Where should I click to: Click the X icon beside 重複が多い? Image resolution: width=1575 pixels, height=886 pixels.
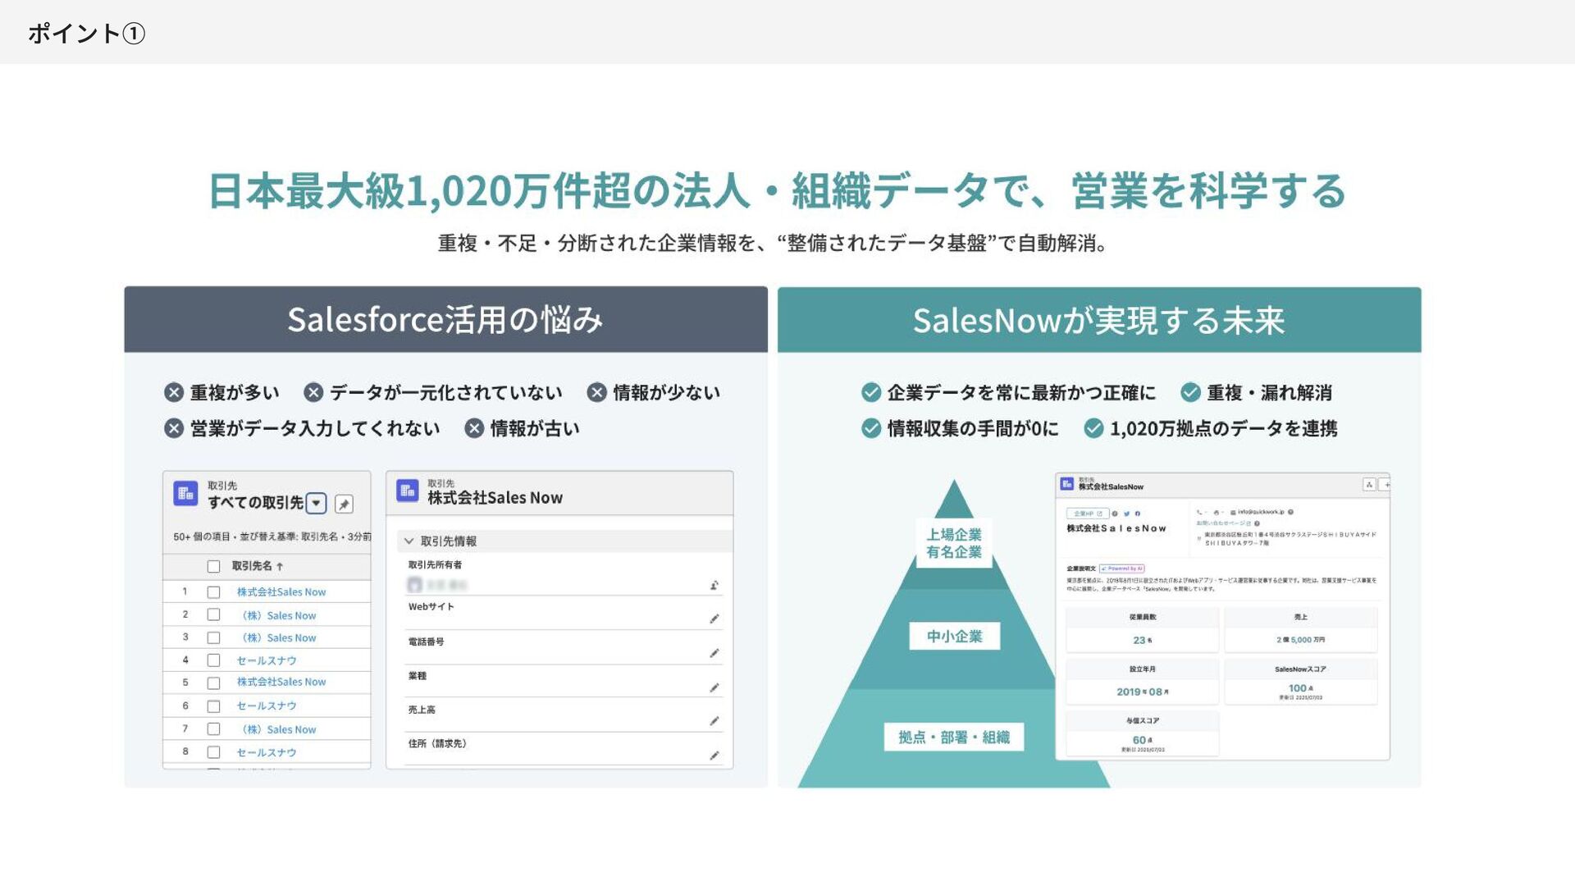point(174,393)
